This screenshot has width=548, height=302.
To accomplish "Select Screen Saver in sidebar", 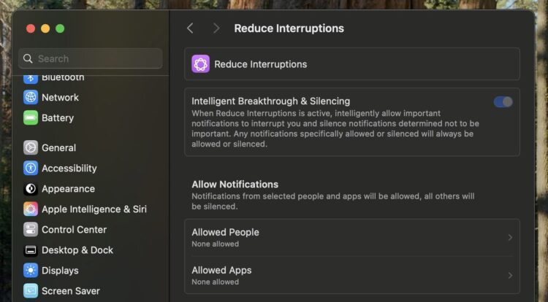I will (71, 291).
